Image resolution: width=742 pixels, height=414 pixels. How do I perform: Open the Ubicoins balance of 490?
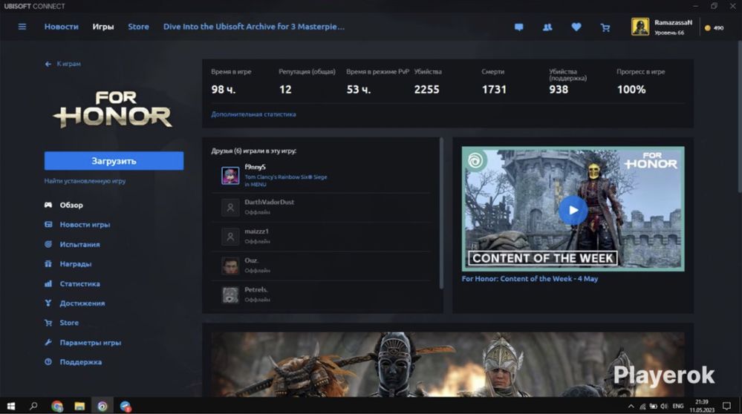715,28
